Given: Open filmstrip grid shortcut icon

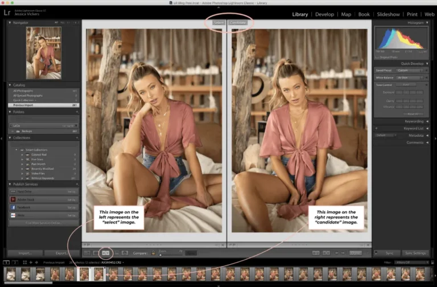Looking at the screenshot, I should (25, 263).
